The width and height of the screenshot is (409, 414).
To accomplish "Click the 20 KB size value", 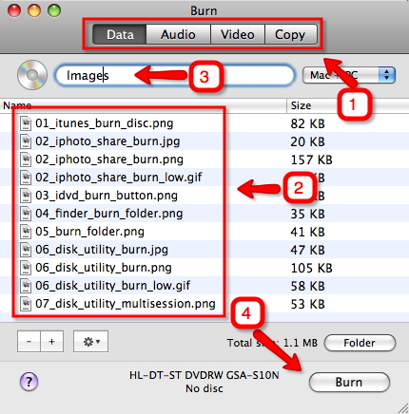I will click(307, 141).
